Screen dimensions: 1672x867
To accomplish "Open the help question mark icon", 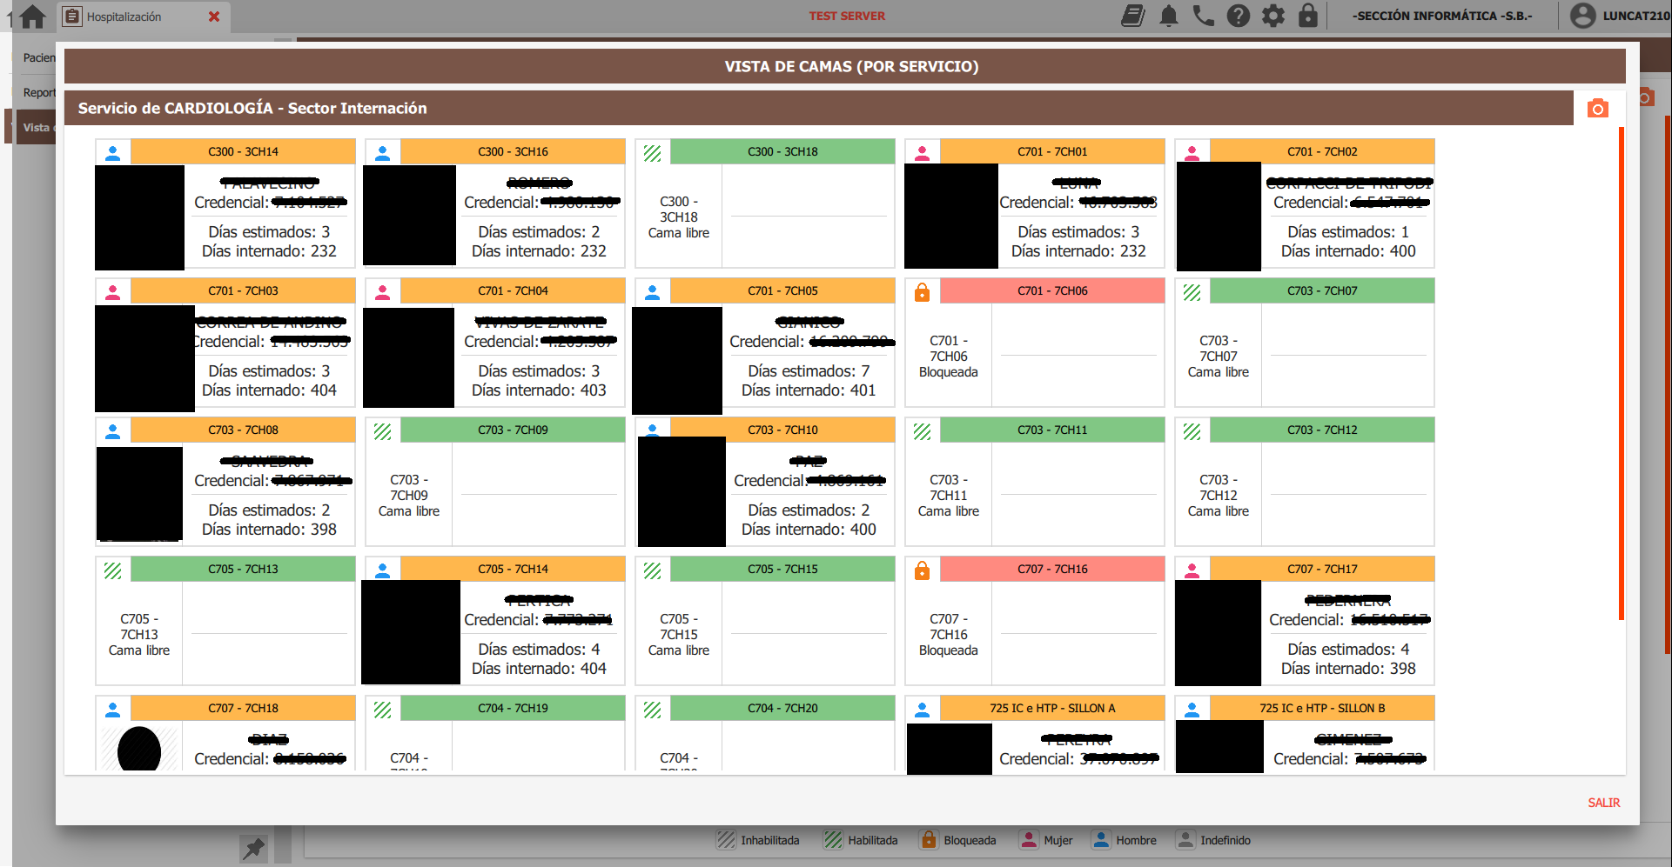I will [x=1238, y=16].
